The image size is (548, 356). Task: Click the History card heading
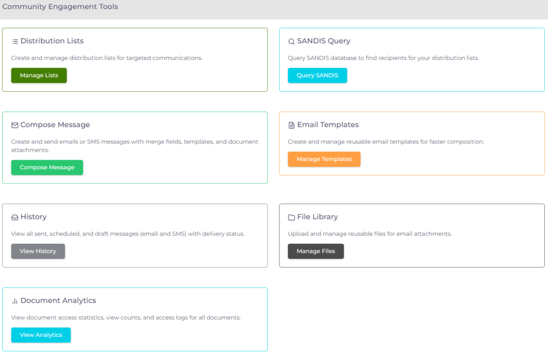34,216
